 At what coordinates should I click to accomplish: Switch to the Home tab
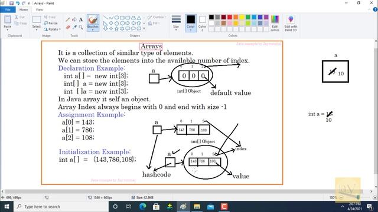click(24, 9)
